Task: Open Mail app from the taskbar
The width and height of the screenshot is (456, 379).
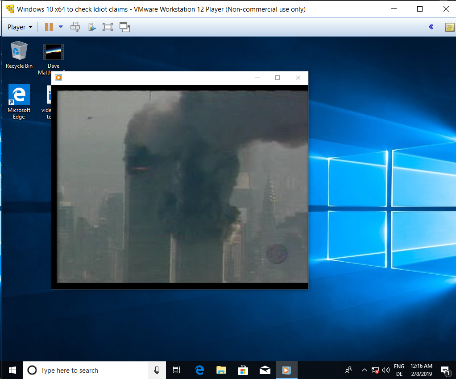Action: tap(265, 370)
